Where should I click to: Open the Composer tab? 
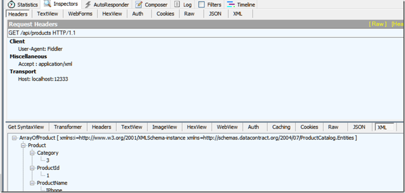pos(151,5)
